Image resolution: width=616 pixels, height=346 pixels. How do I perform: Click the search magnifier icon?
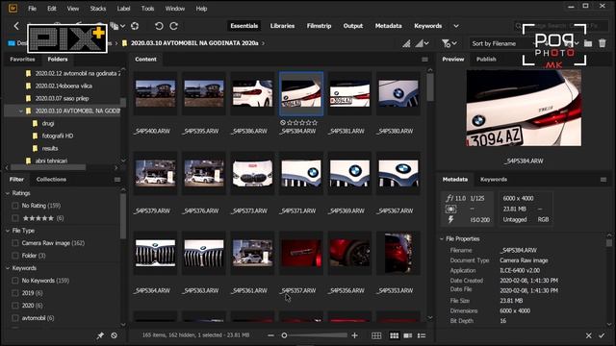(x=519, y=26)
